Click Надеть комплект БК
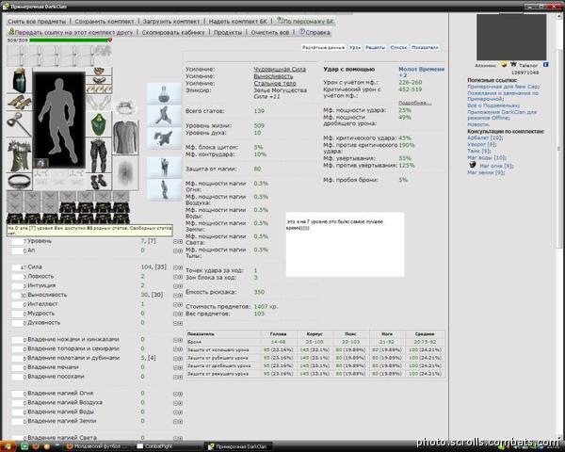Viewport: 565px width, 452px height. [x=238, y=22]
